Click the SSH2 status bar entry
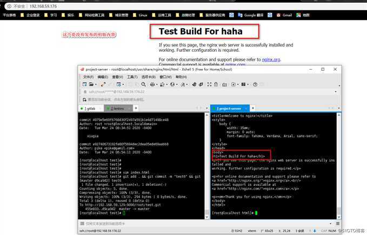The image size is (367, 235). point(236,231)
